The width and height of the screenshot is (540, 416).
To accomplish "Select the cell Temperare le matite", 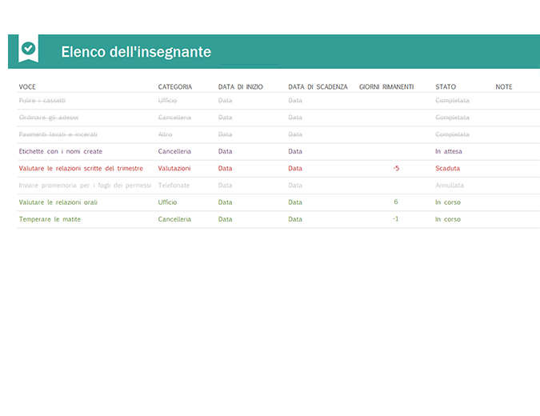I will (x=50, y=219).
